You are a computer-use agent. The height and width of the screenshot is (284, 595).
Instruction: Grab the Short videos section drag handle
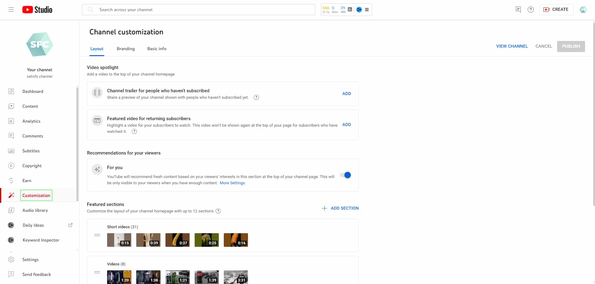click(x=97, y=235)
